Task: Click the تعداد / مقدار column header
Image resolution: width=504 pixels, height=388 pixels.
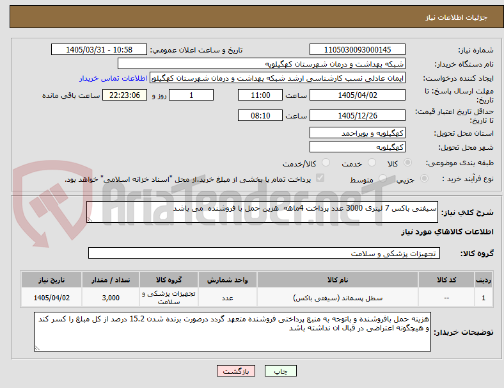Action: click(x=111, y=280)
